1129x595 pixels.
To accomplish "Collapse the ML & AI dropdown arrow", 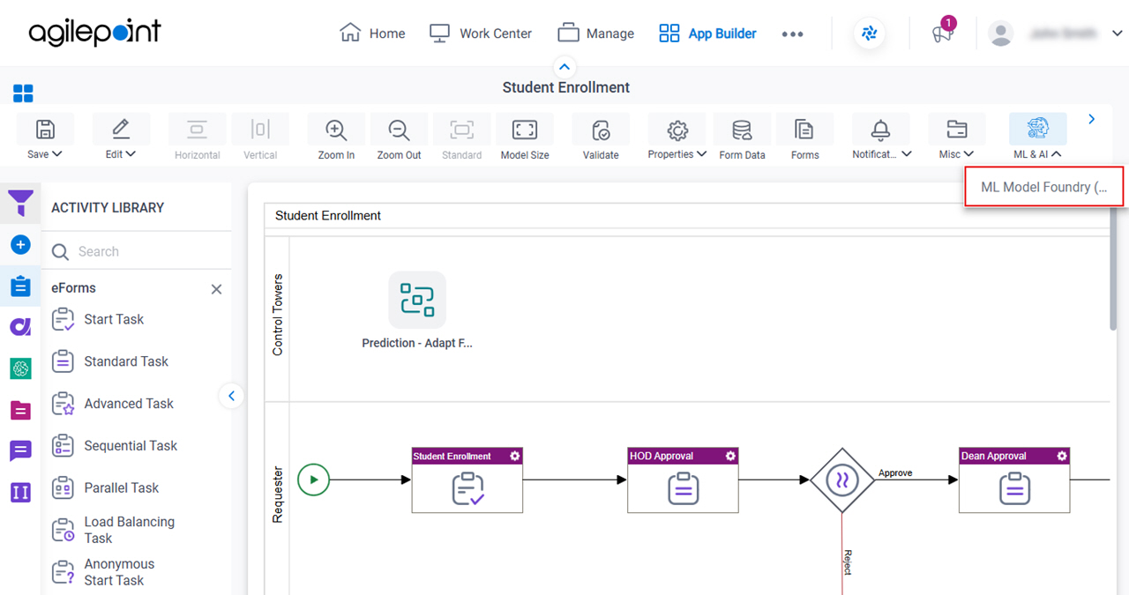I will click(x=1057, y=153).
